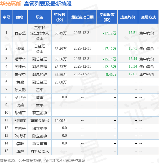Screen dimensions: 159x163
Task: Click 黄毅's 副总经理 title
Action: tap(39, 82)
